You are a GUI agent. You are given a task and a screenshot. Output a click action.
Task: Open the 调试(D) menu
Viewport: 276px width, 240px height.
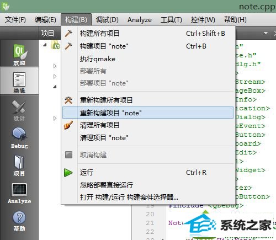click(107, 19)
